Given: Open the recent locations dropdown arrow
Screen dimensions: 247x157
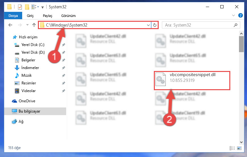Looking at the screenshot, I should pos(27,25).
